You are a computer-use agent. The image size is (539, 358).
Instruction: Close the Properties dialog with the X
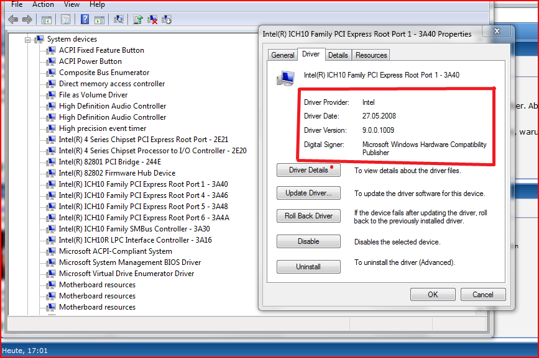tap(497, 31)
